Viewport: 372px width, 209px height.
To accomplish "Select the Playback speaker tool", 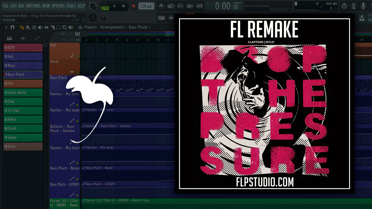I will tap(71, 27).
